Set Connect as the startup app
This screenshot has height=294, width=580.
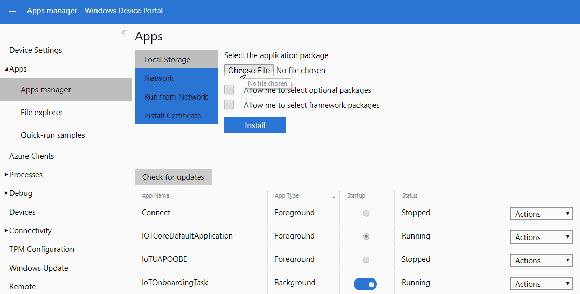366,213
